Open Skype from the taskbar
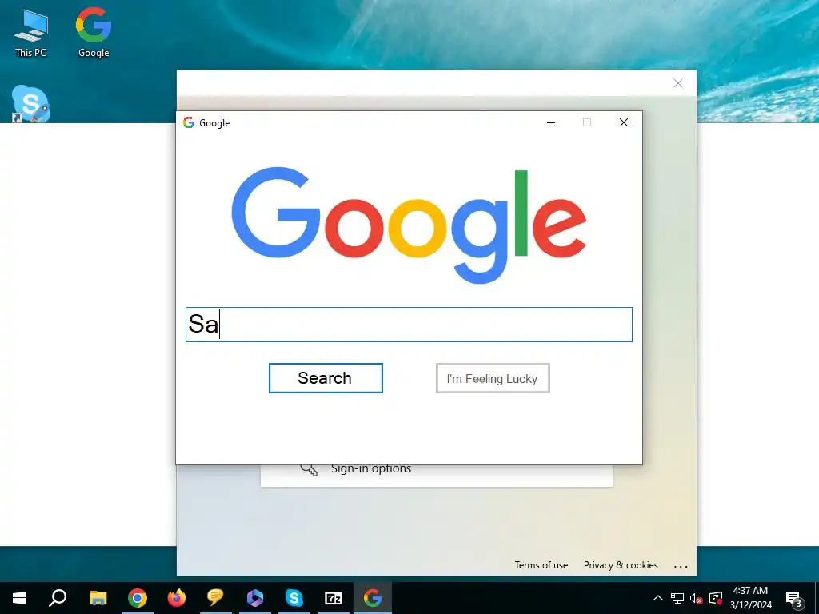 click(294, 598)
